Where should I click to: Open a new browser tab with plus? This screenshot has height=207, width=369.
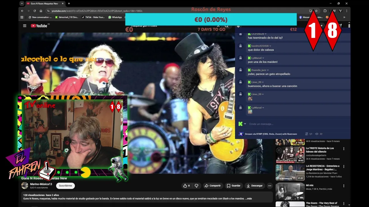point(69,3)
